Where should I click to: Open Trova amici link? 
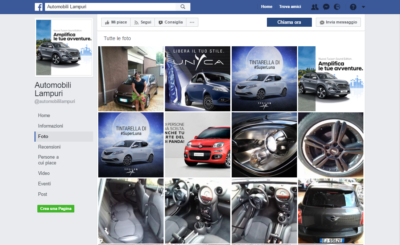point(290,7)
